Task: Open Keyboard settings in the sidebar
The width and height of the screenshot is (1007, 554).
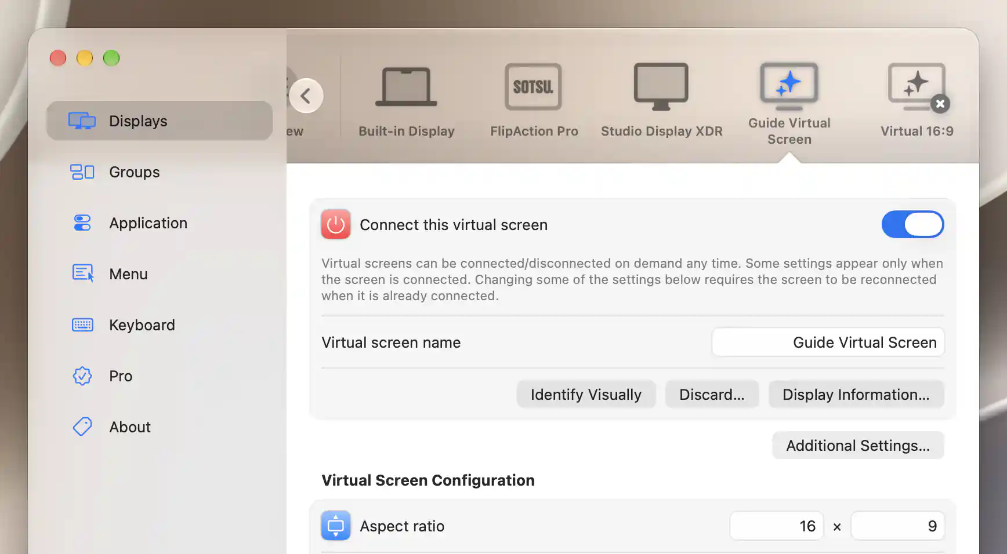Action: point(160,325)
